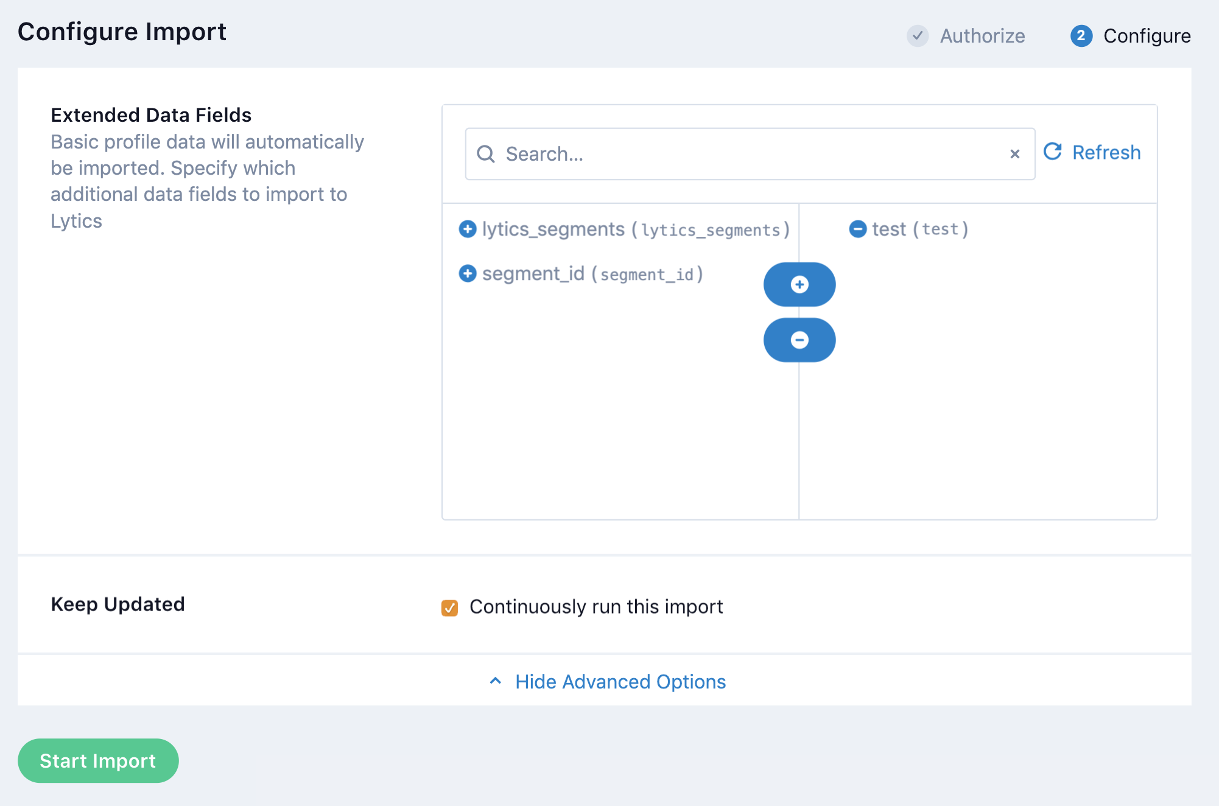
Task: Clear search with the x icon
Action: click(x=1014, y=154)
